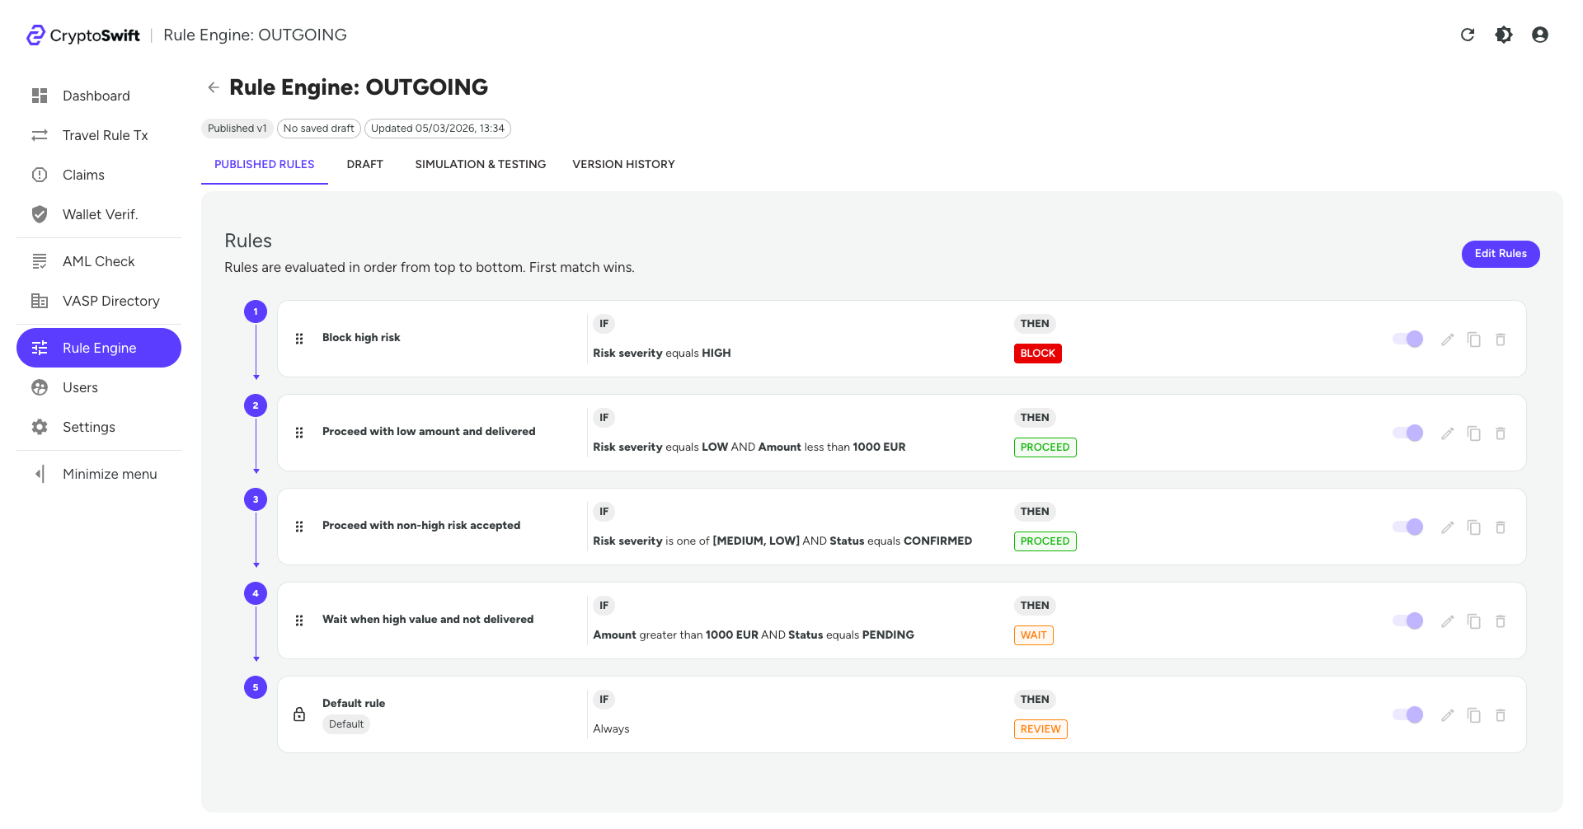
Task: Toggle dark mode in the top bar
Action: 1504,35
